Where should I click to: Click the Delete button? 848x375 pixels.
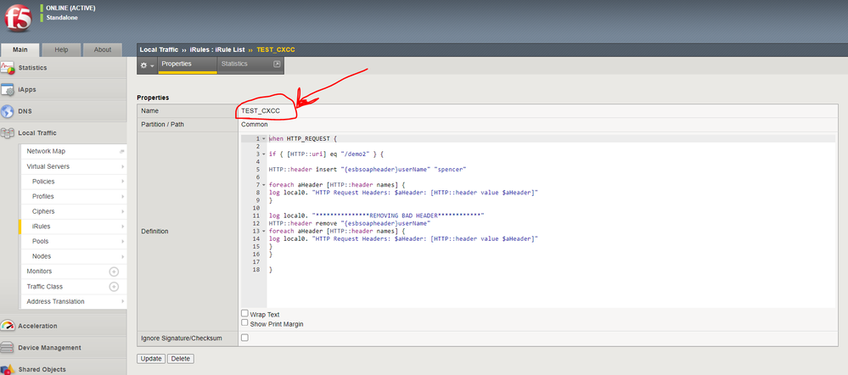tap(180, 359)
